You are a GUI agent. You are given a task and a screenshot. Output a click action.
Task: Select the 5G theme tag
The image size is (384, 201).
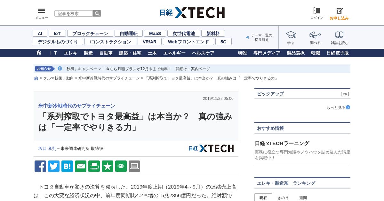click(223, 41)
